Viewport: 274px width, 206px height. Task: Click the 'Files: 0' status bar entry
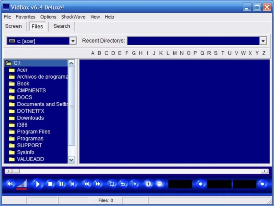[x=105, y=201]
